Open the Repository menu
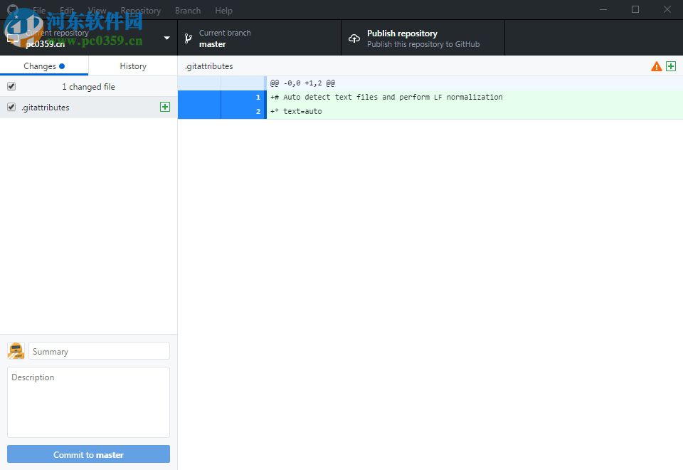 (140, 10)
